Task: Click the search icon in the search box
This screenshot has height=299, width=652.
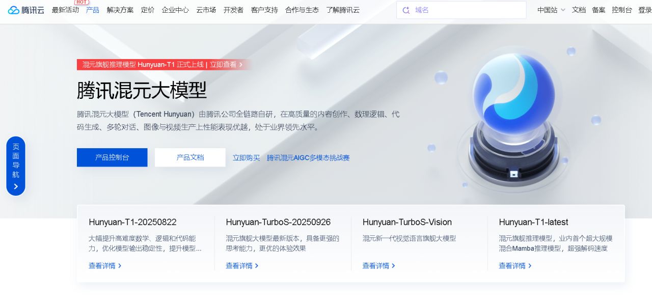Action: click(406, 10)
